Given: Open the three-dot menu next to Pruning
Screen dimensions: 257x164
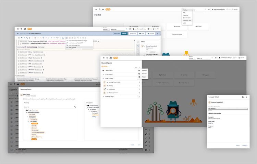Looking at the screenshot, I should pyautogui.click(x=139, y=86).
